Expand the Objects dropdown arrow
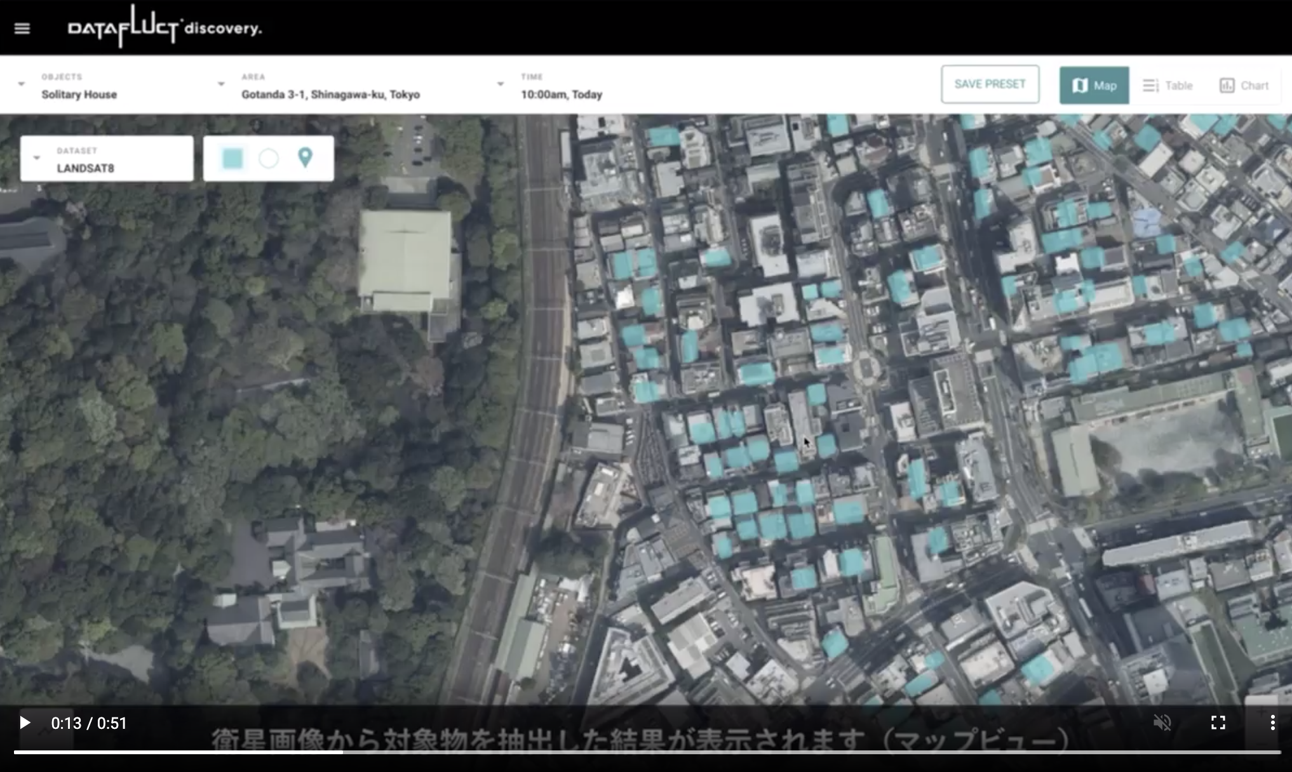 click(22, 84)
